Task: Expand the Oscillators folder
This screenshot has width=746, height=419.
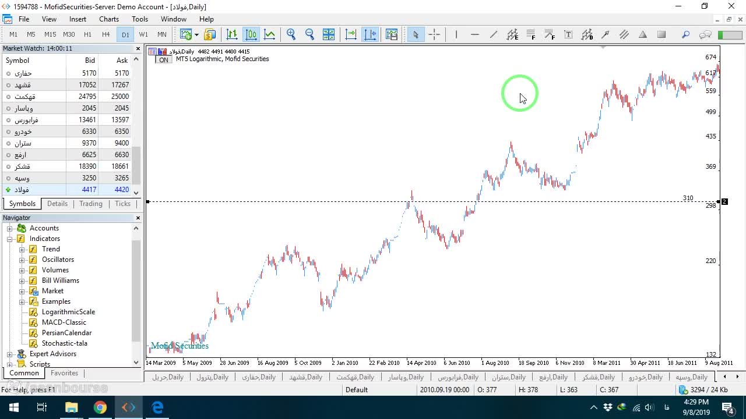Action: pyautogui.click(x=22, y=260)
